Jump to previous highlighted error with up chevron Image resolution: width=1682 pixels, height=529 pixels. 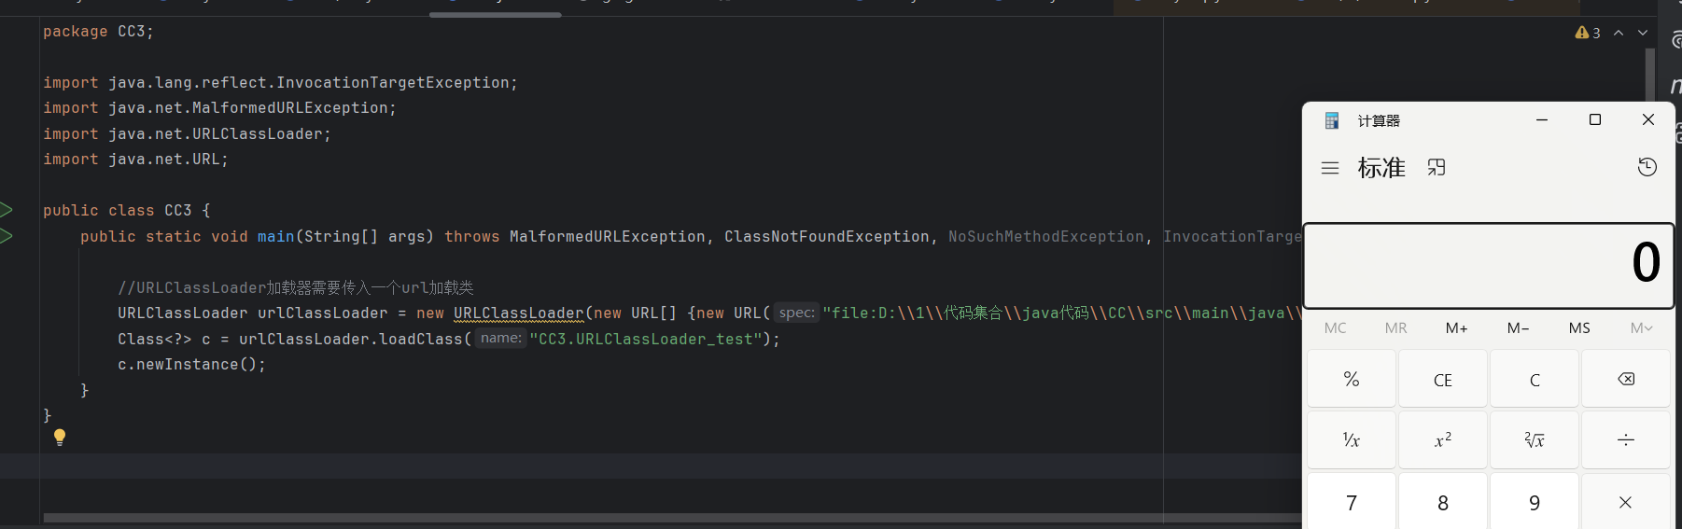(1619, 33)
